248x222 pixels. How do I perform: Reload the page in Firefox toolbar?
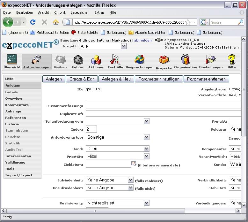click(x=33, y=22)
